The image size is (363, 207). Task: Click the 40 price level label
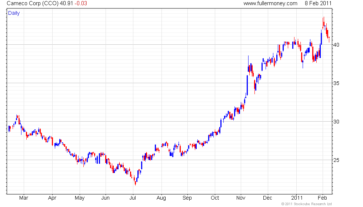[x=336, y=45]
